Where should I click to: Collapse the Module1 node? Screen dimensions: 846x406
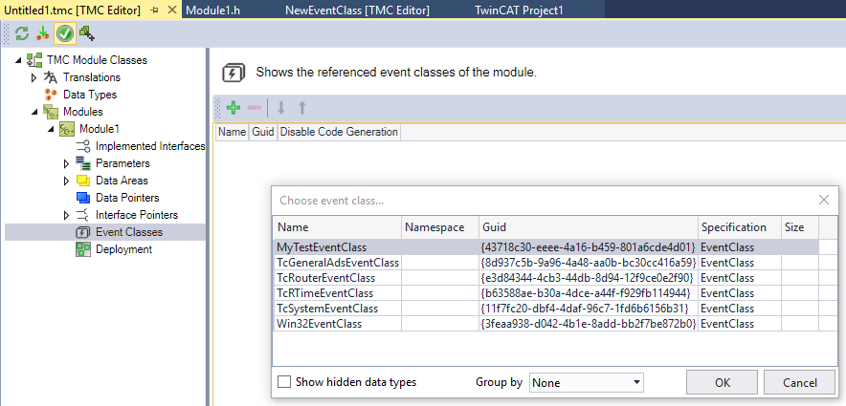pos(52,129)
